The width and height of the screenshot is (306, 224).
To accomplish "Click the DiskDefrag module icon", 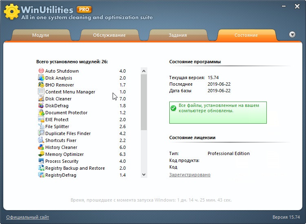I will pyautogui.click(x=41, y=105).
